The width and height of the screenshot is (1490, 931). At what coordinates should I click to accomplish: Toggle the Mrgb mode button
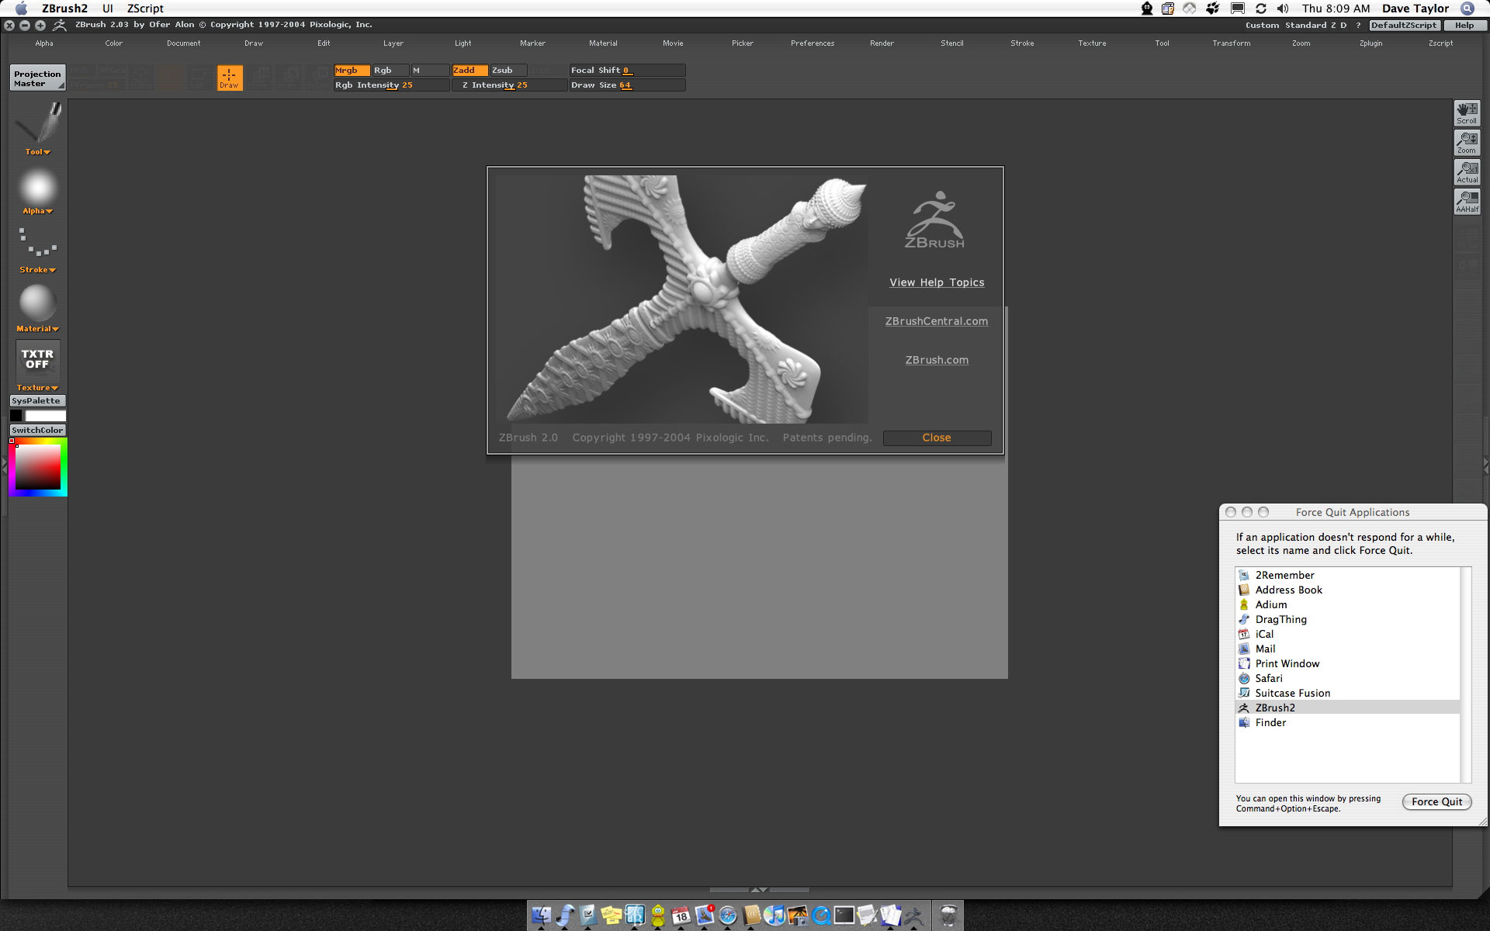pos(352,71)
